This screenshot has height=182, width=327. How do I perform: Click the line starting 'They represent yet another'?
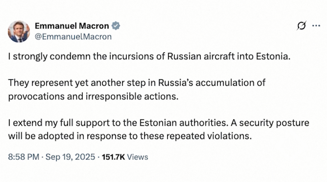pyautogui.click(x=137, y=83)
